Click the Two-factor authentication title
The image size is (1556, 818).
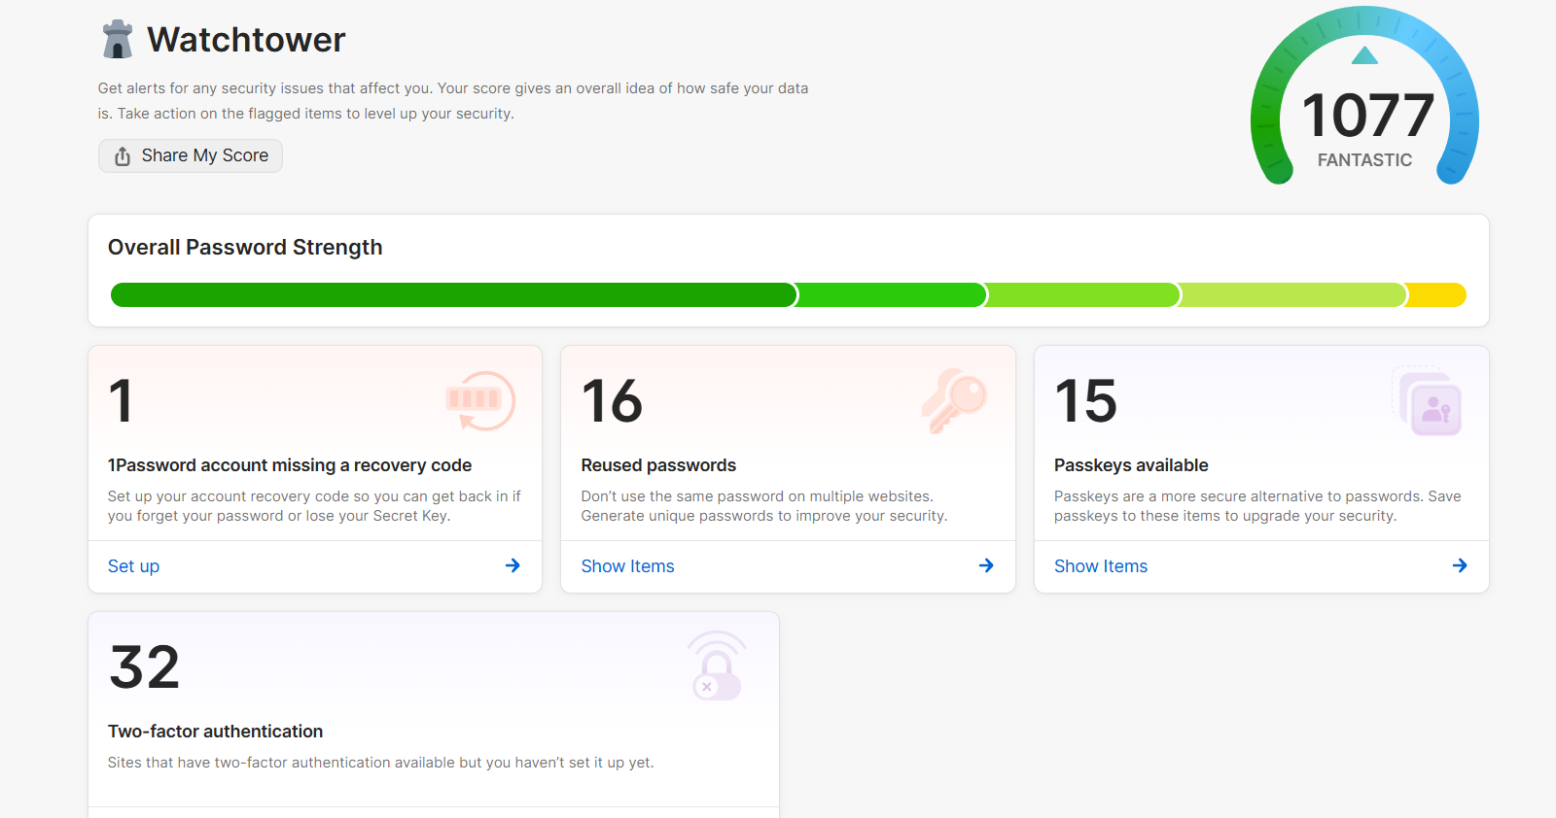(x=215, y=732)
